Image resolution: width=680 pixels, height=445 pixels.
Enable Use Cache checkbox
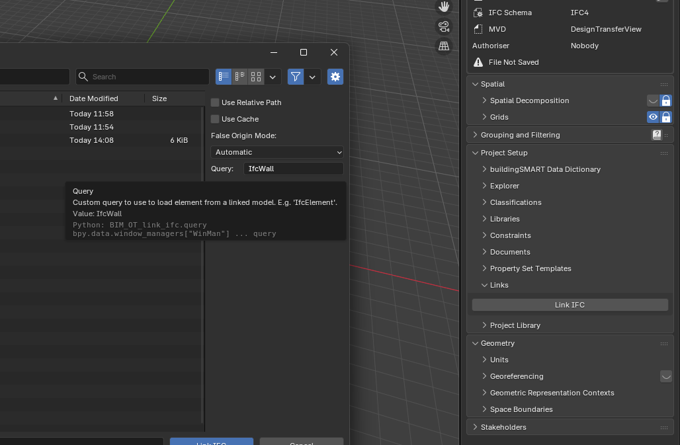point(215,119)
